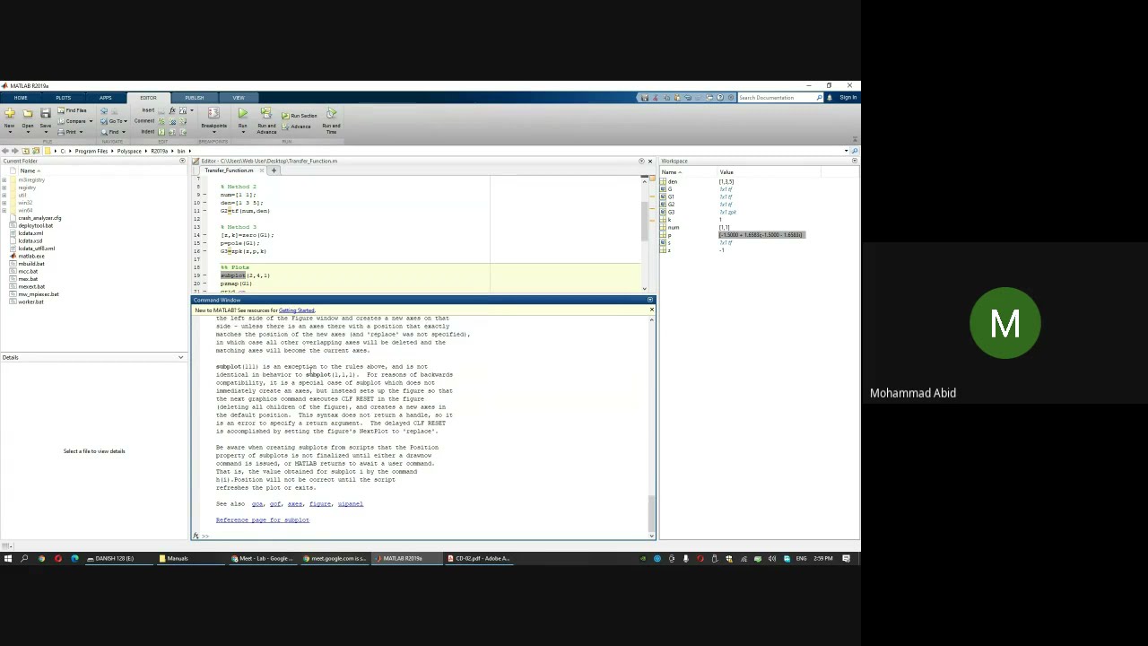This screenshot has width=1148, height=646.
Task: Expand the Details panel arrow
Action: 181,357
